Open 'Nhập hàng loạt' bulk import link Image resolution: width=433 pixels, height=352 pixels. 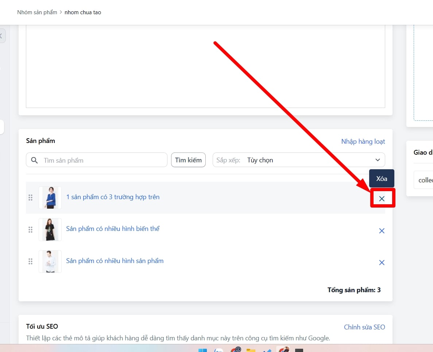(x=363, y=142)
